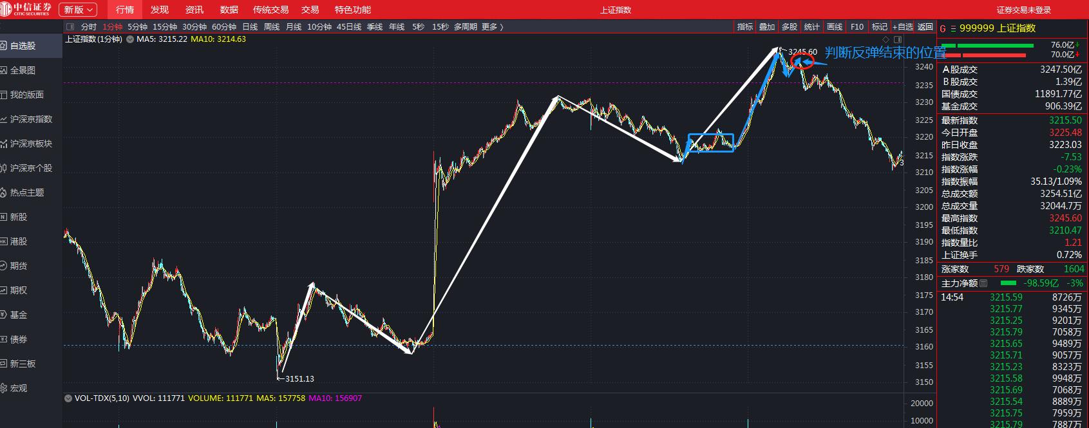Toggle panel icon left of 分时

coord(70,26)
